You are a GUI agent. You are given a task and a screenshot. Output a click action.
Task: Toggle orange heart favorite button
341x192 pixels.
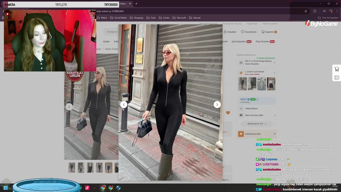click(x=228, y=113)
